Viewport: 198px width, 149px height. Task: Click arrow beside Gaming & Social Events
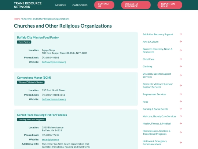pyautogui.click(x=181, y=109)
